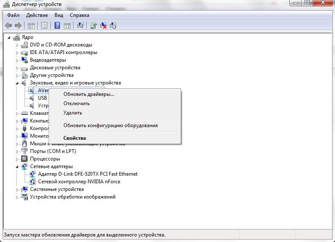This screenshot has width=335, height=242.
Task: Expand the DVD и CD-ROM дисководы node
Action: 17,45
